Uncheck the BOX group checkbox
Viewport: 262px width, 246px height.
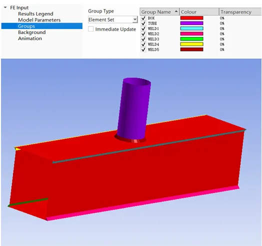[143, 18]
